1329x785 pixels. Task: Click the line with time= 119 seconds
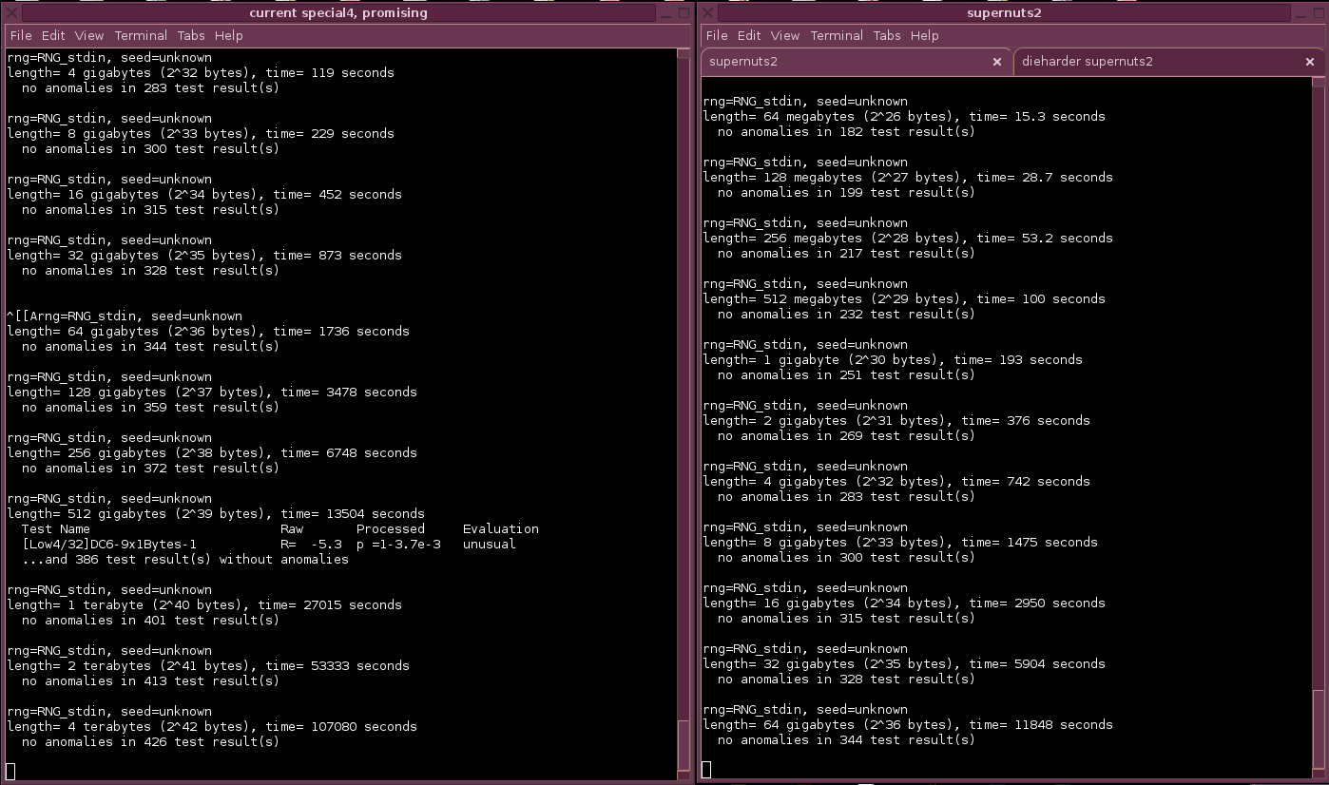tap(201, 72)
